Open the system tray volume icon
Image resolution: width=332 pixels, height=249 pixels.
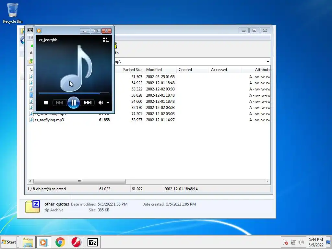click(x=301, y=242)
